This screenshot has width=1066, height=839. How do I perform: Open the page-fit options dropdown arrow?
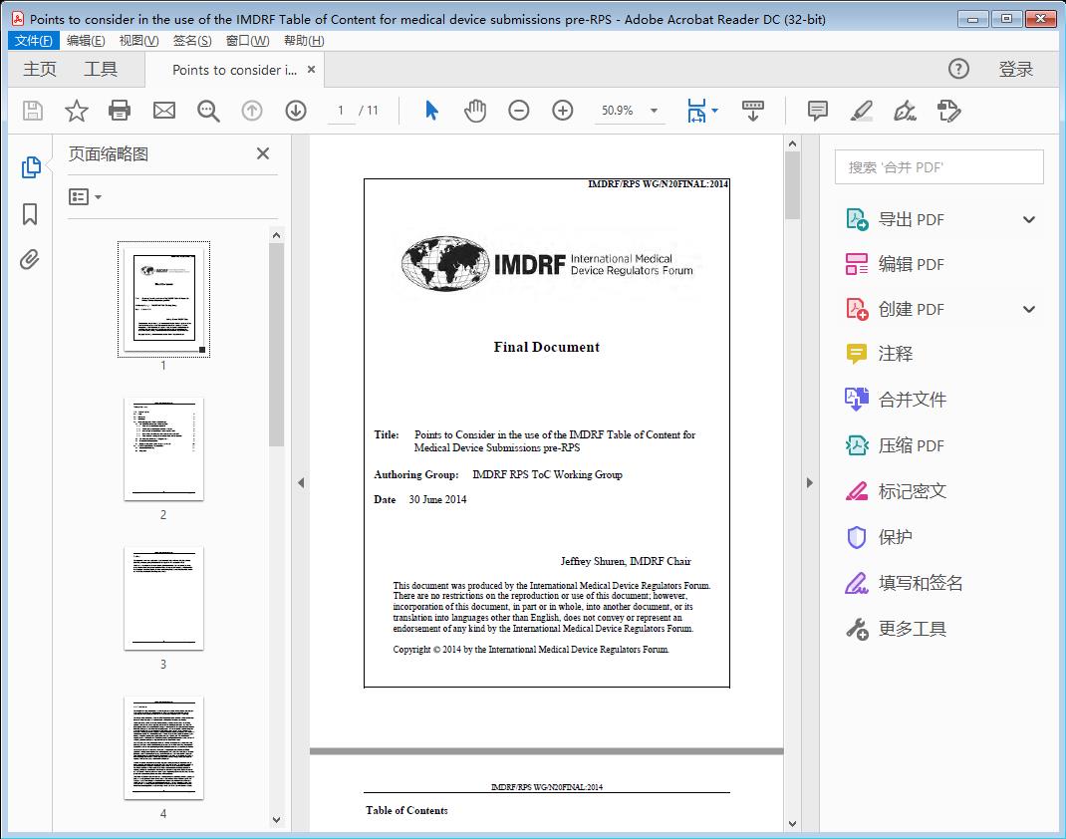(714, 111)
